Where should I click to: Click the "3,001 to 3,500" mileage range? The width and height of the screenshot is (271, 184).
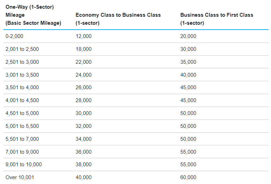pyautogui.click(x=22, y=75)
